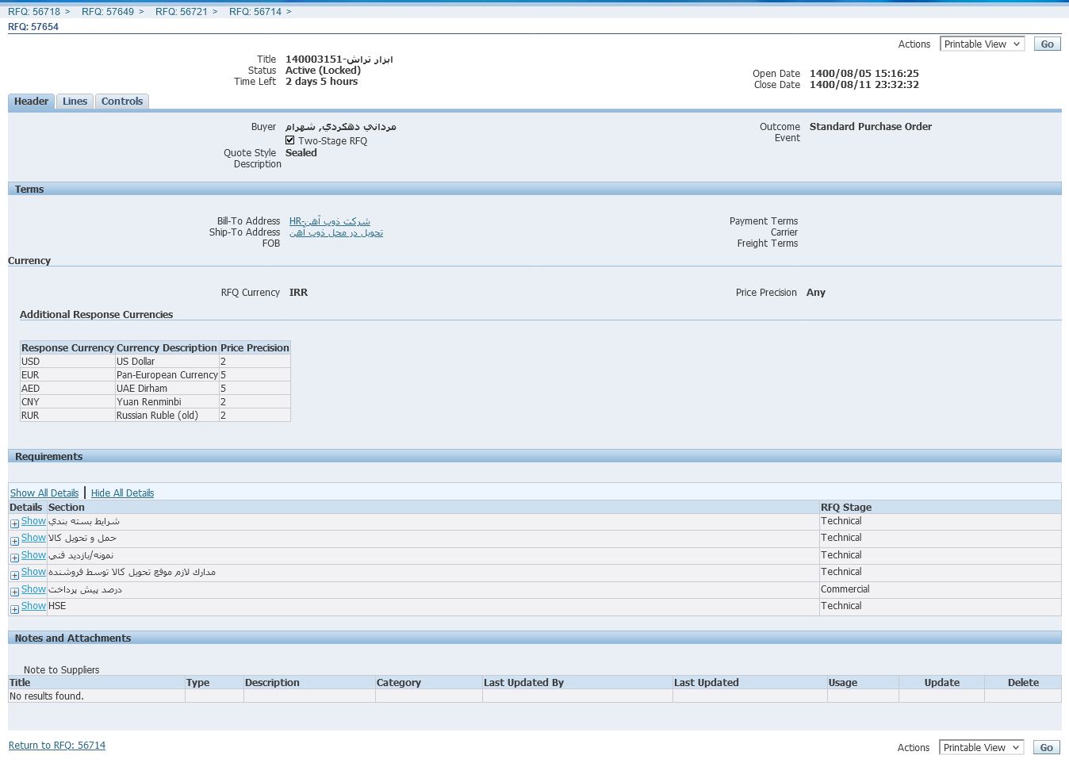The height and width of the screenshot is (763, 1069).
Task: Click the Close Date value 1400/08/11 23:32:32
Action: pyautogui.click(x=864, y=85)
